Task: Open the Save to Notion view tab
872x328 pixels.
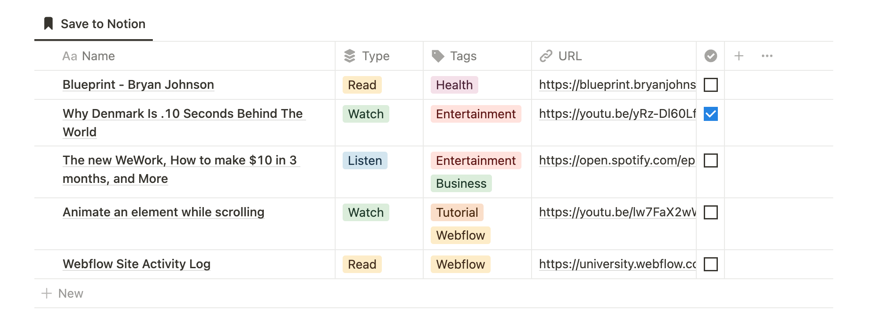Action: (94, 24)
